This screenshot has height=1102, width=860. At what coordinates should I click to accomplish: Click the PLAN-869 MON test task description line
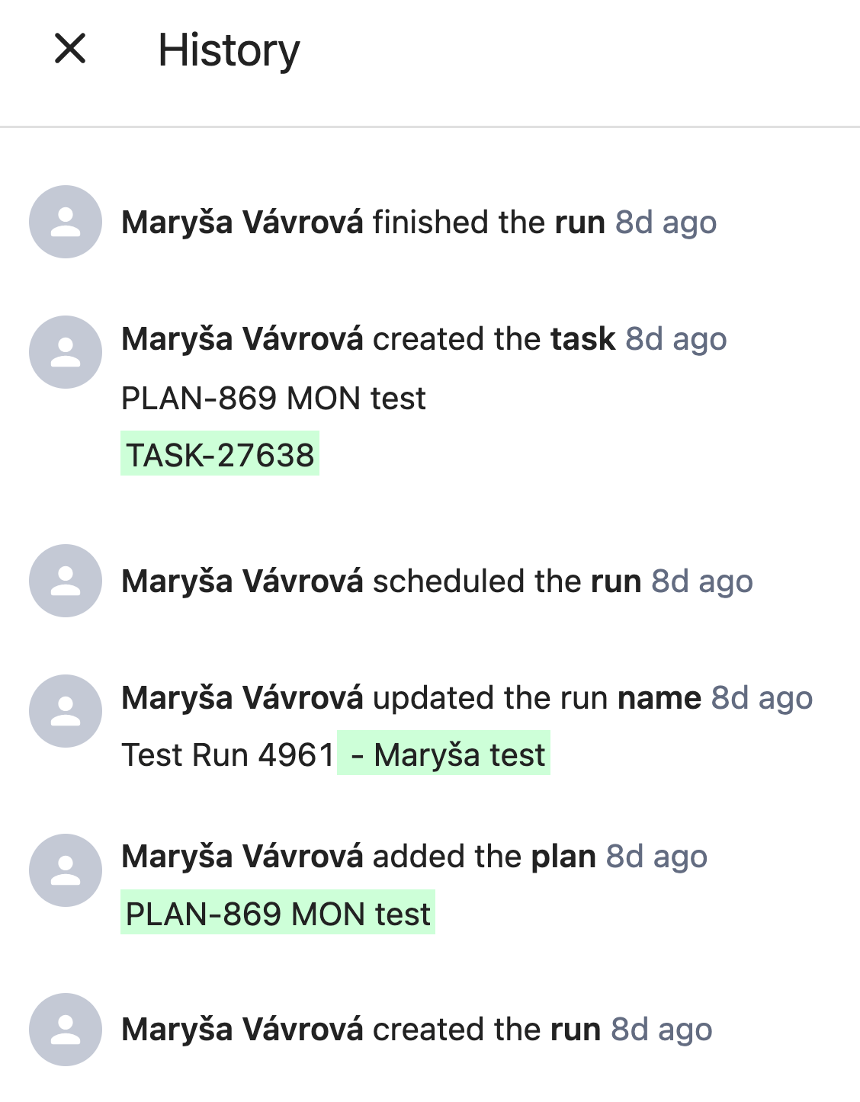tap(274, 398)
